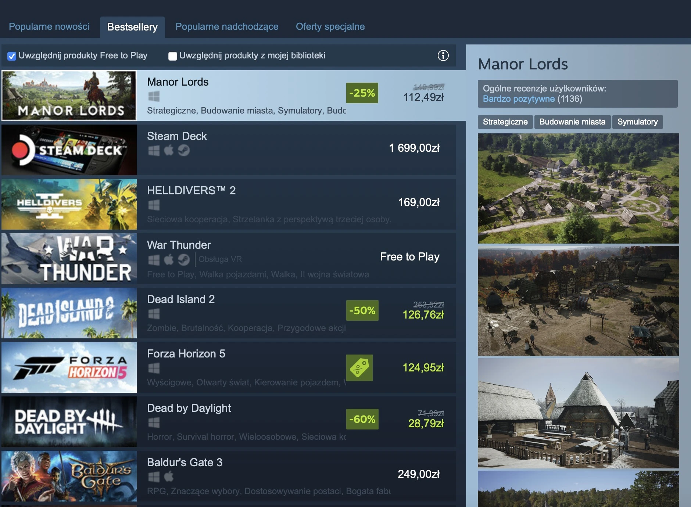Open Forza Horizon 5 game title
Screen dimensions: 691x507
(x=186, y=353)
